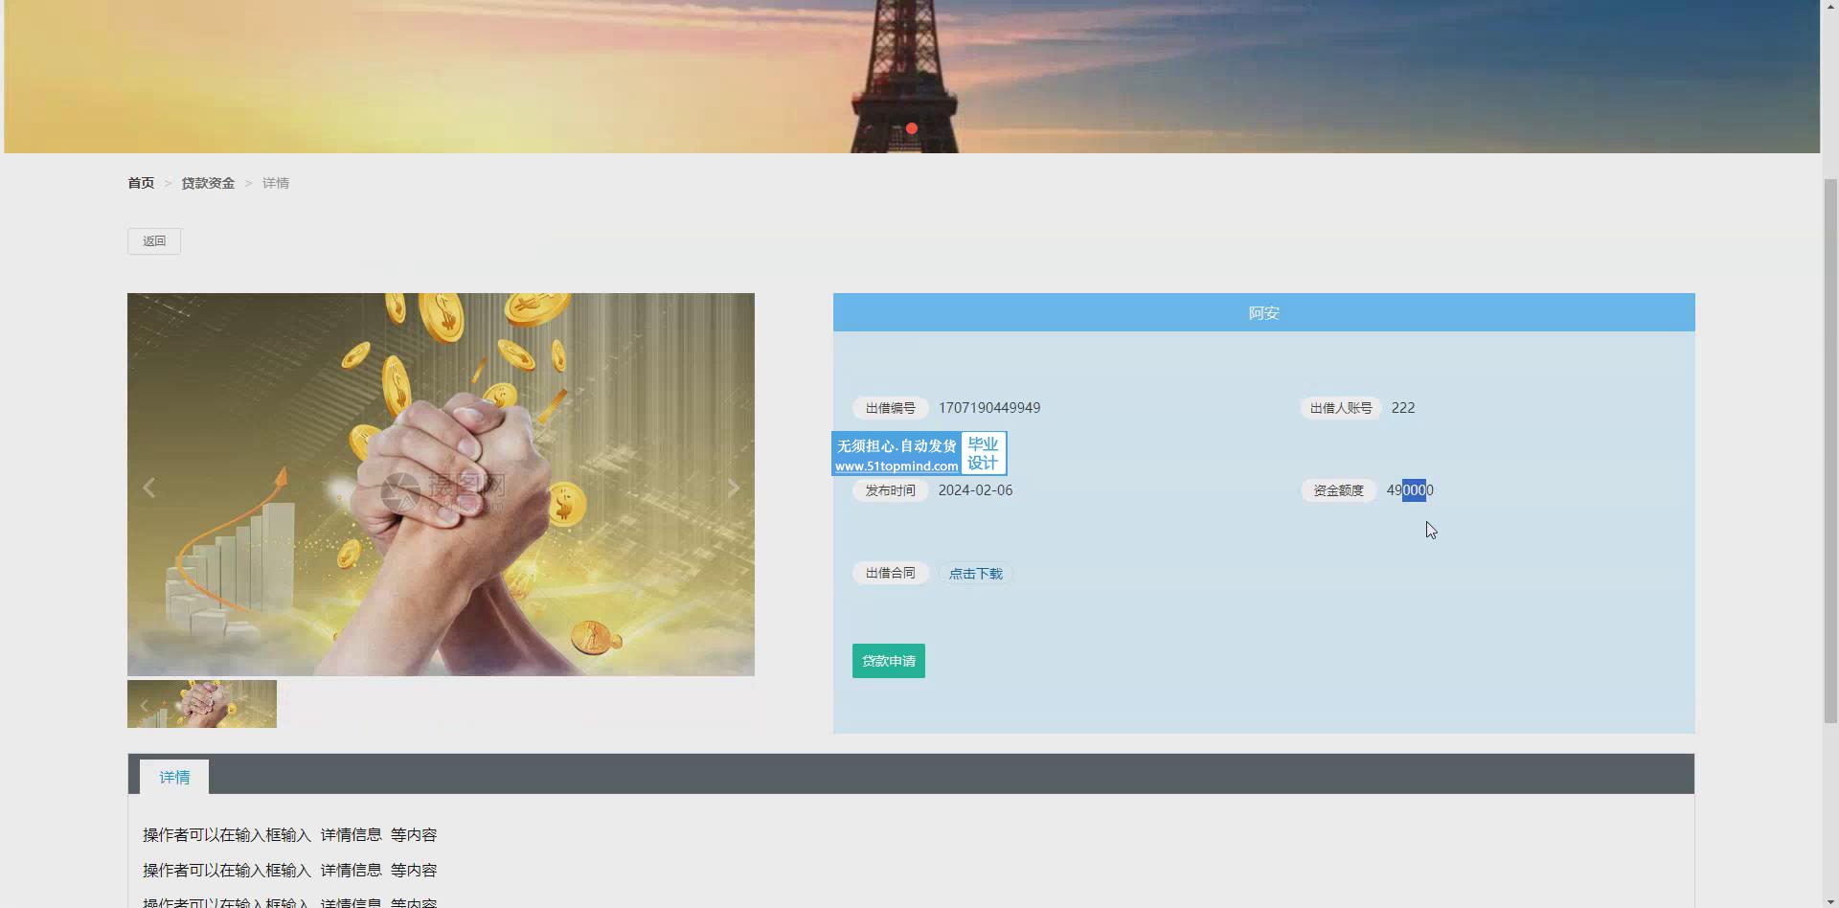Click the 资金额度 label

pos(1338,490)
